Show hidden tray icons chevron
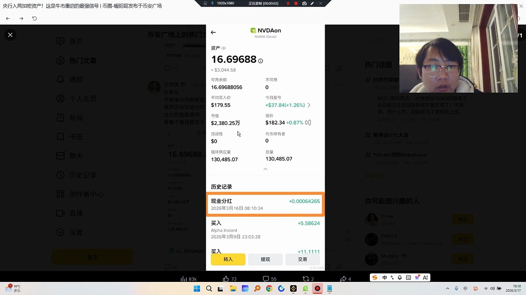526x295 pixels. tap(448, 289)
